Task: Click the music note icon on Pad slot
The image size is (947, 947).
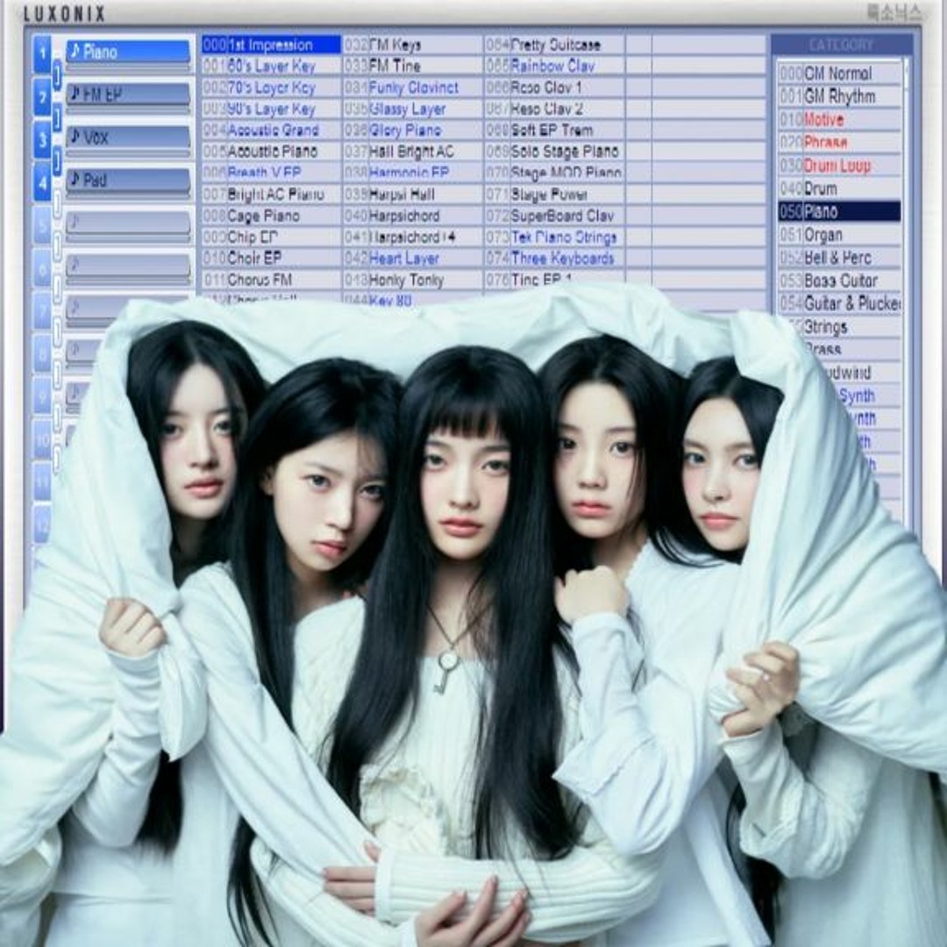Action: (x=75, y=180)
